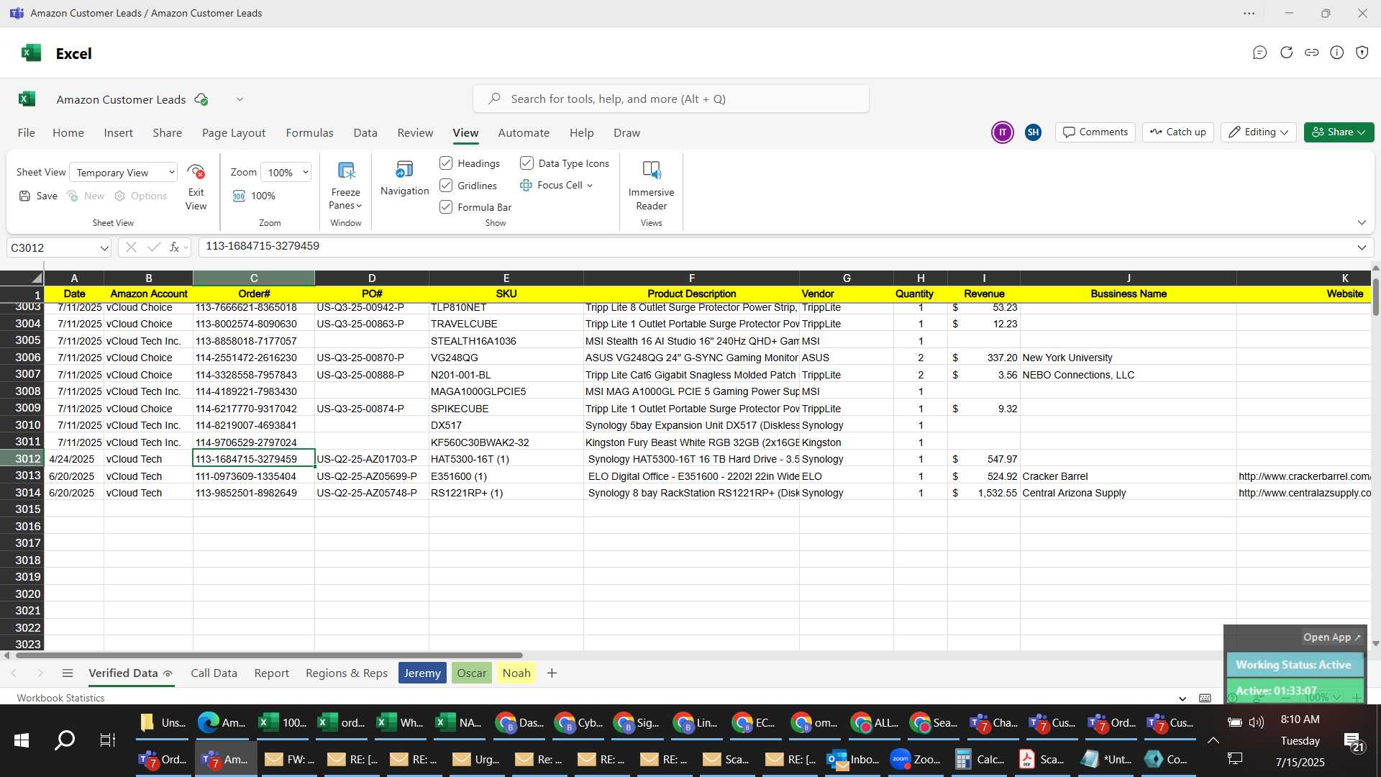Launch Immersive Reader
This screenshot has height=777, width=1381.
point(651,171)
